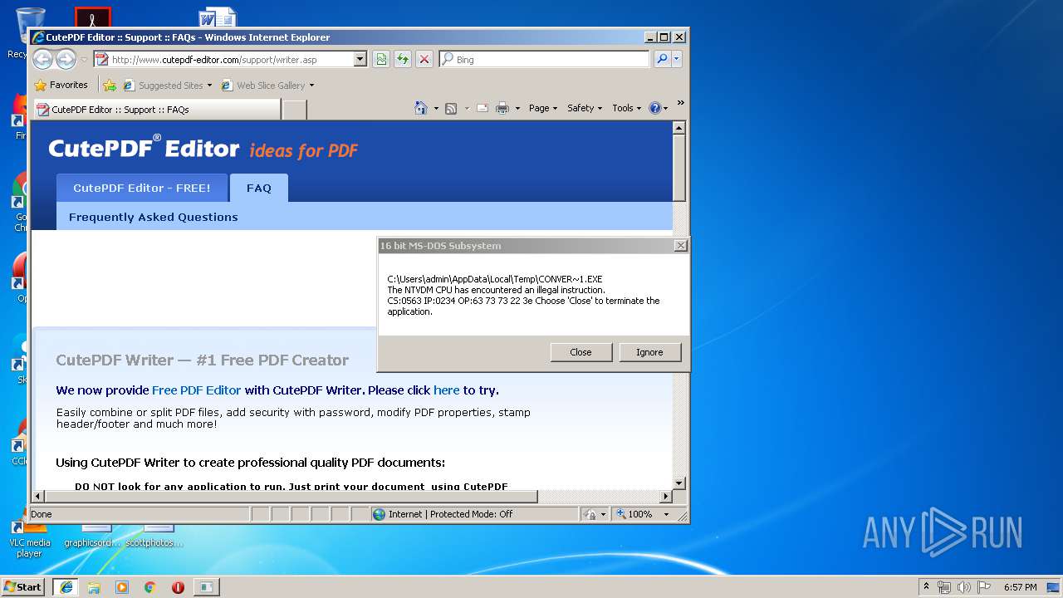This screenshot has height=598, width=1063.
Task: Click Ignore in MS-DOS Subsystem dialog
Action: pyautogui.click(x=650, y=352)
